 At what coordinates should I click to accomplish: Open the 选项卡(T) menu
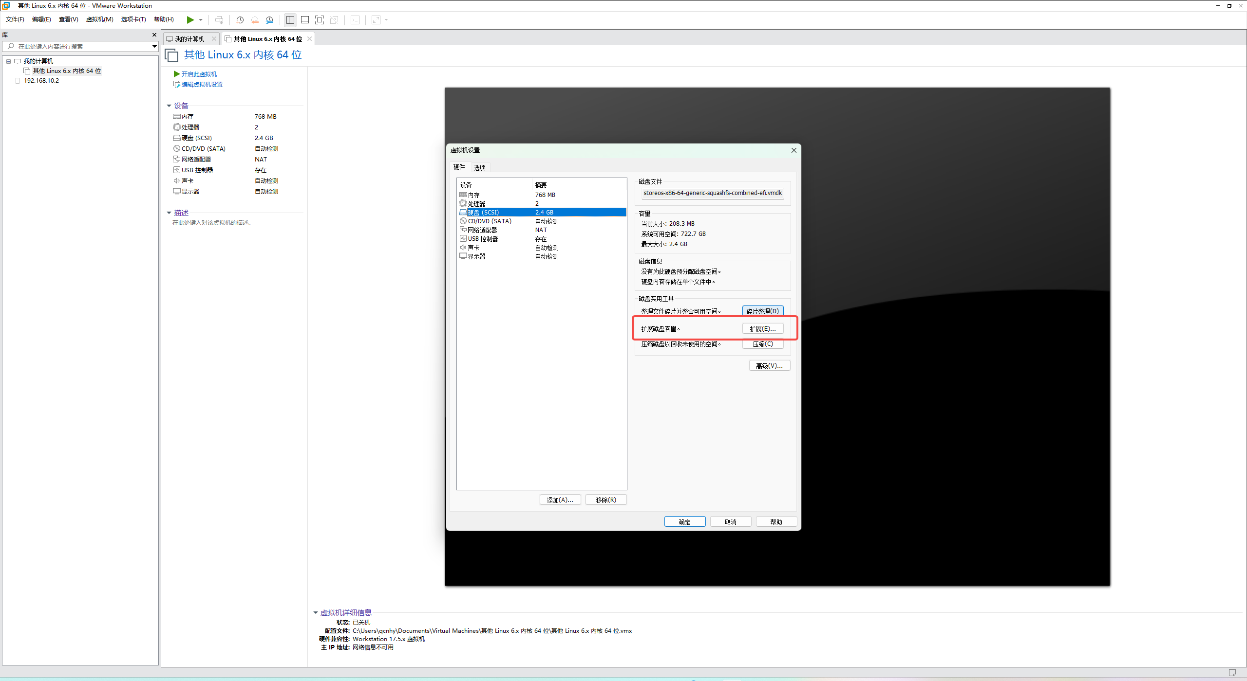pyautogui.click(x=133, y=19)
